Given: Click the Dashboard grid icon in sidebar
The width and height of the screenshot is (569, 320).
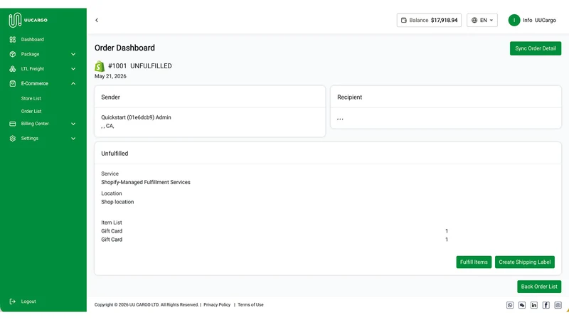Looking at the screenshot, I should (13, 40).
